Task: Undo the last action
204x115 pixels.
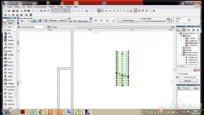Action: coord(33,11)
